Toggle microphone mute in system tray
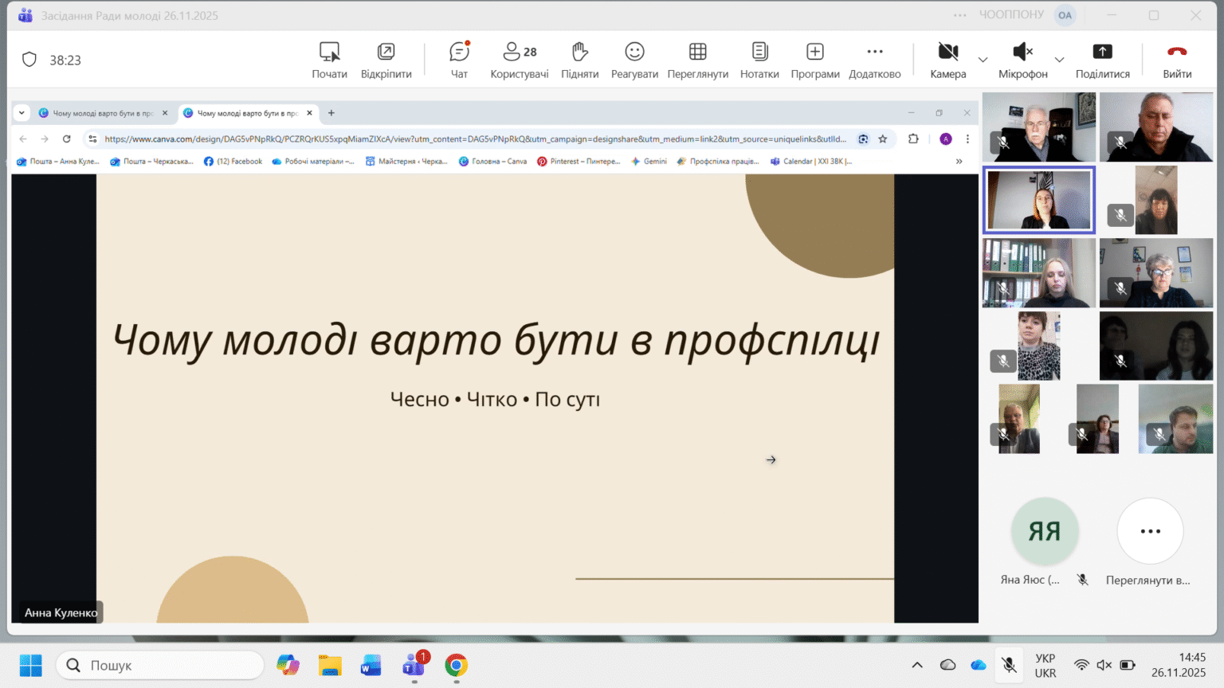 [1009, 665]
